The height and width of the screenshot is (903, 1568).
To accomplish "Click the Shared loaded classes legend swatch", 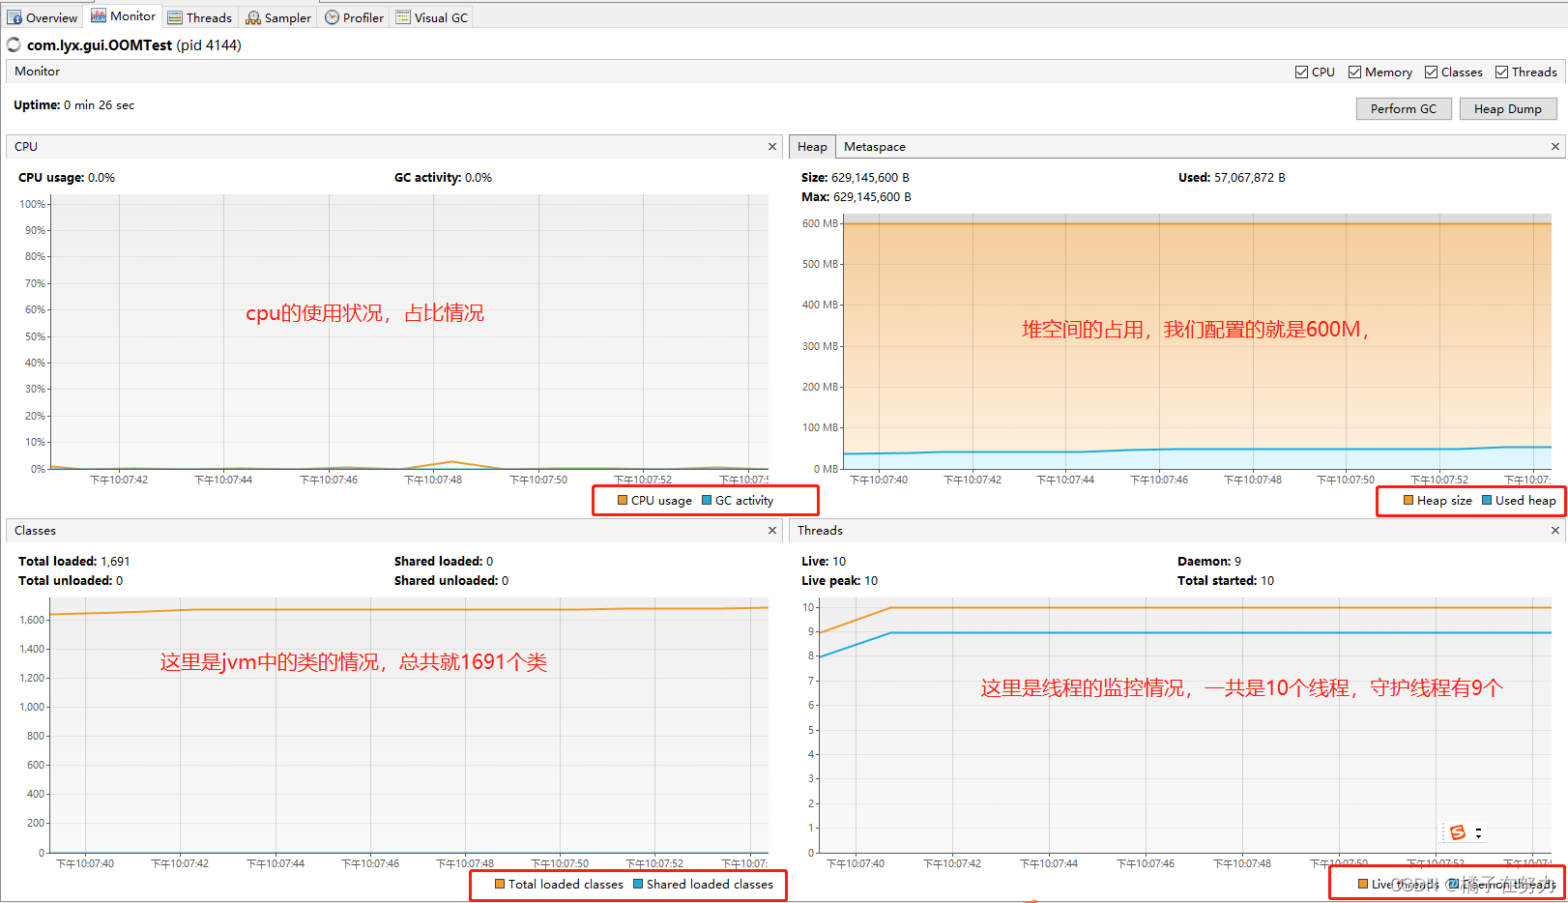I will point(638,884).
